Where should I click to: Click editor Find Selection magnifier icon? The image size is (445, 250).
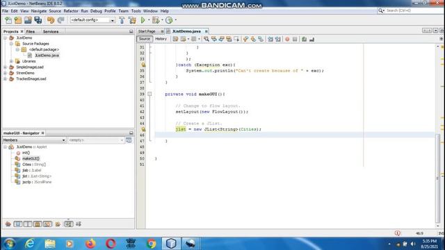click(x=207, y=39)
